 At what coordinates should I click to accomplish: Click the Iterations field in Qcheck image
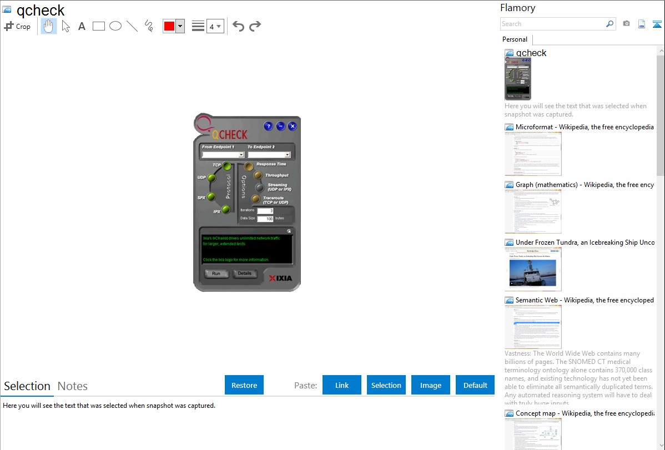(265, 211)
